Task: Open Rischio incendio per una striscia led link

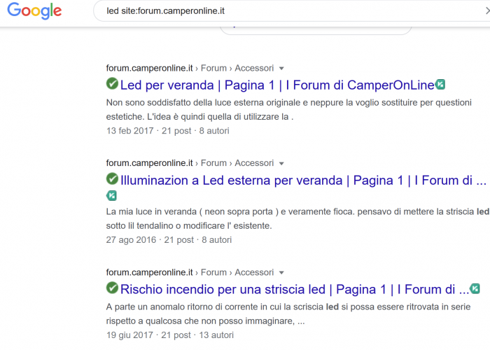Action: click(295, 289)
